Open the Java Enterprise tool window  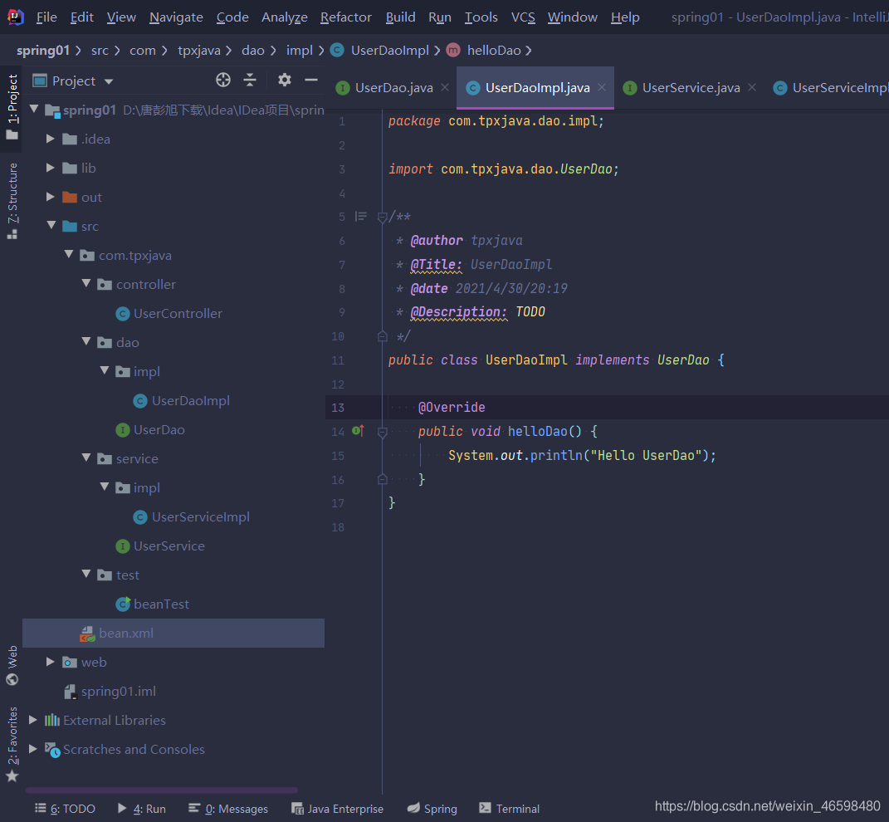(x=337, y=809)
